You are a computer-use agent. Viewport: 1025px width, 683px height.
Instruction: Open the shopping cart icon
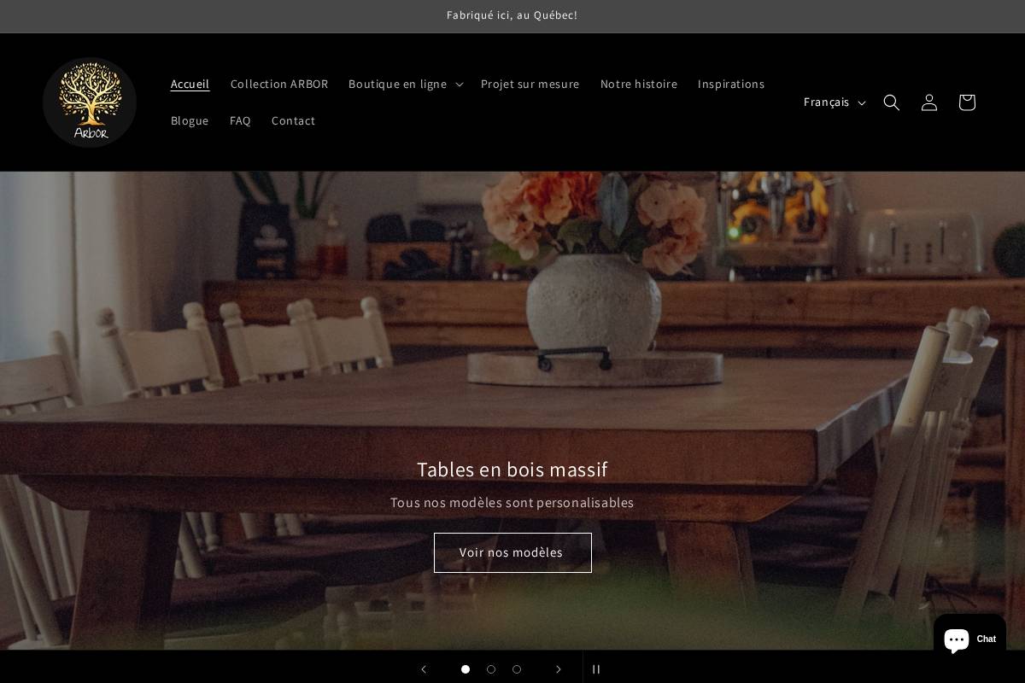pos(966,102)
